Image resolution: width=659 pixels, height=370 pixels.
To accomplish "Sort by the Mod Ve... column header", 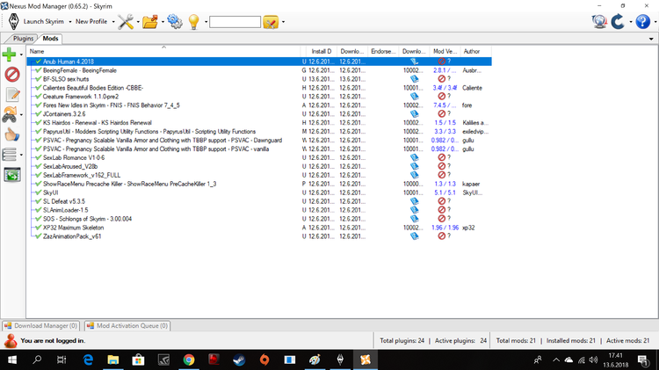I will [x=445, y=51].
